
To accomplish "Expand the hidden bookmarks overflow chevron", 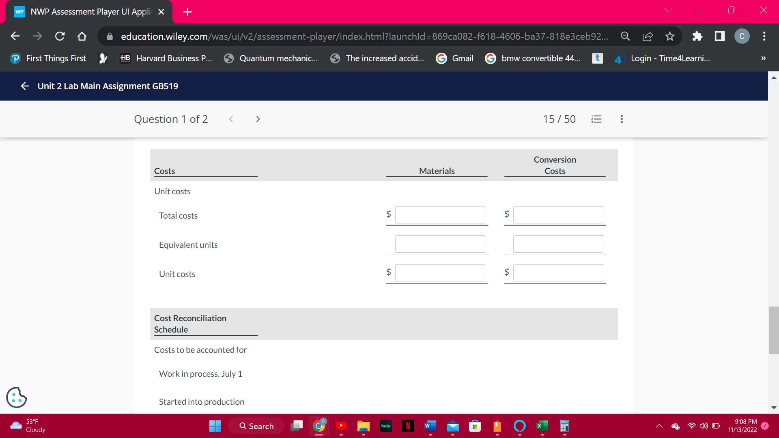I will coord(763,58).
